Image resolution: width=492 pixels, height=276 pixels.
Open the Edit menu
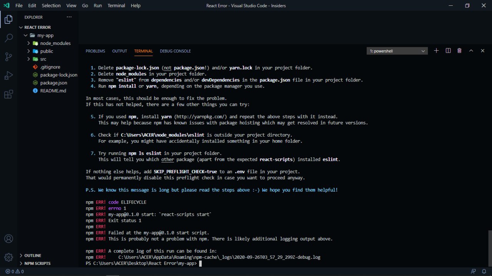tap(32, 5)
